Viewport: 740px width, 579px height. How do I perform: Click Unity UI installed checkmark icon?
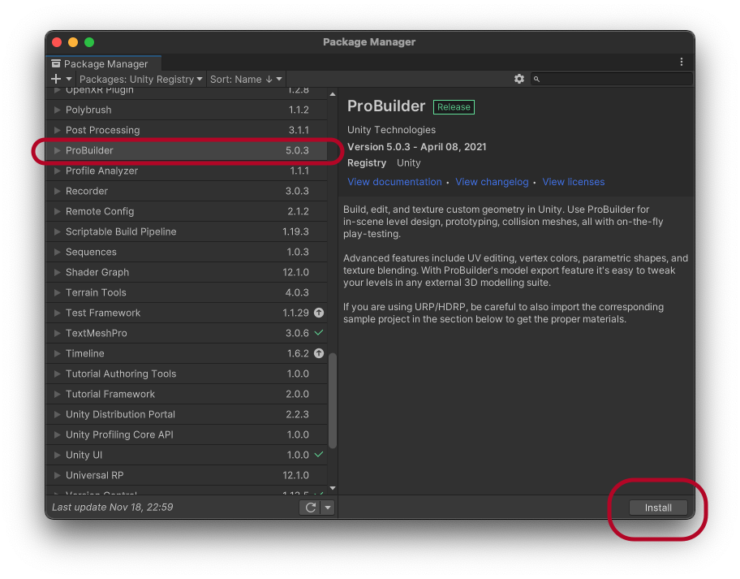click(319, 454)
